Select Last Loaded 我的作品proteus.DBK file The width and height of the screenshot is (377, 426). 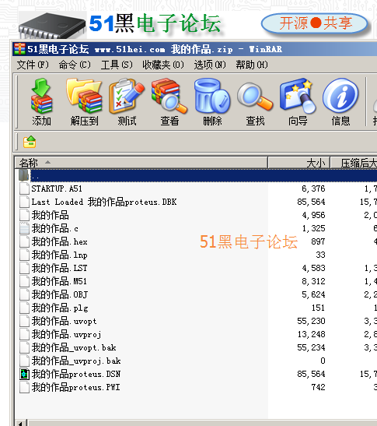point(104,202)
